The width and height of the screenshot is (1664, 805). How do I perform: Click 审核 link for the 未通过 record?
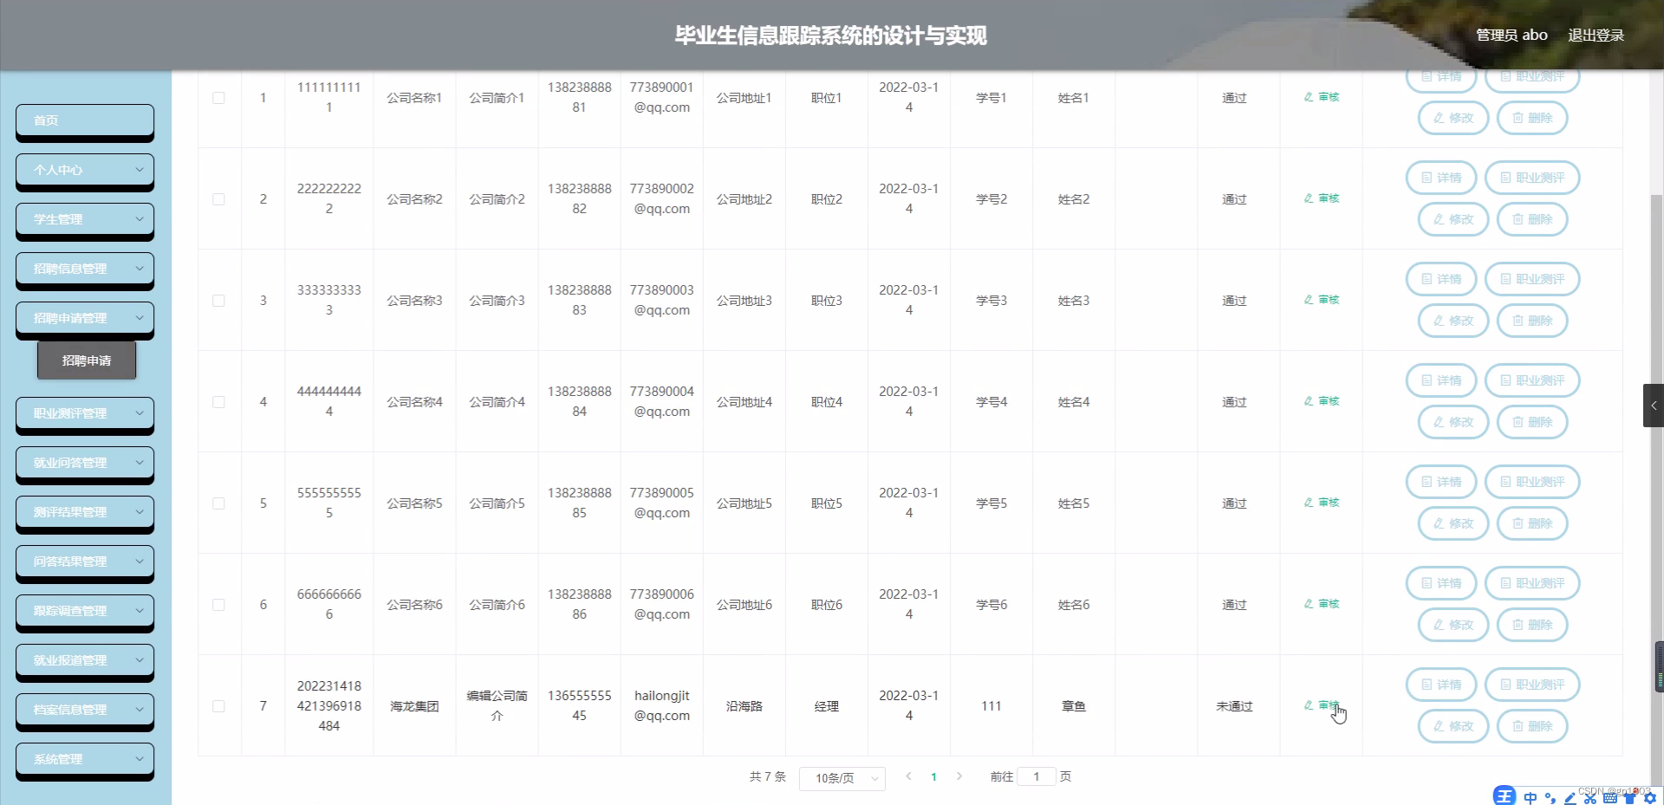(x=1327, y=705)
